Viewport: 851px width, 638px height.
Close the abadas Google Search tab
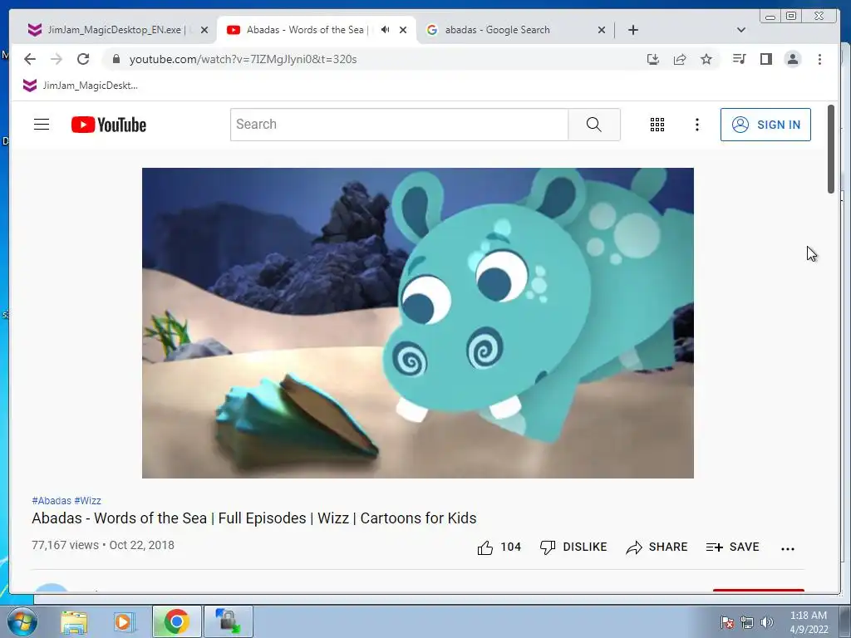click(x=602, y=30)
